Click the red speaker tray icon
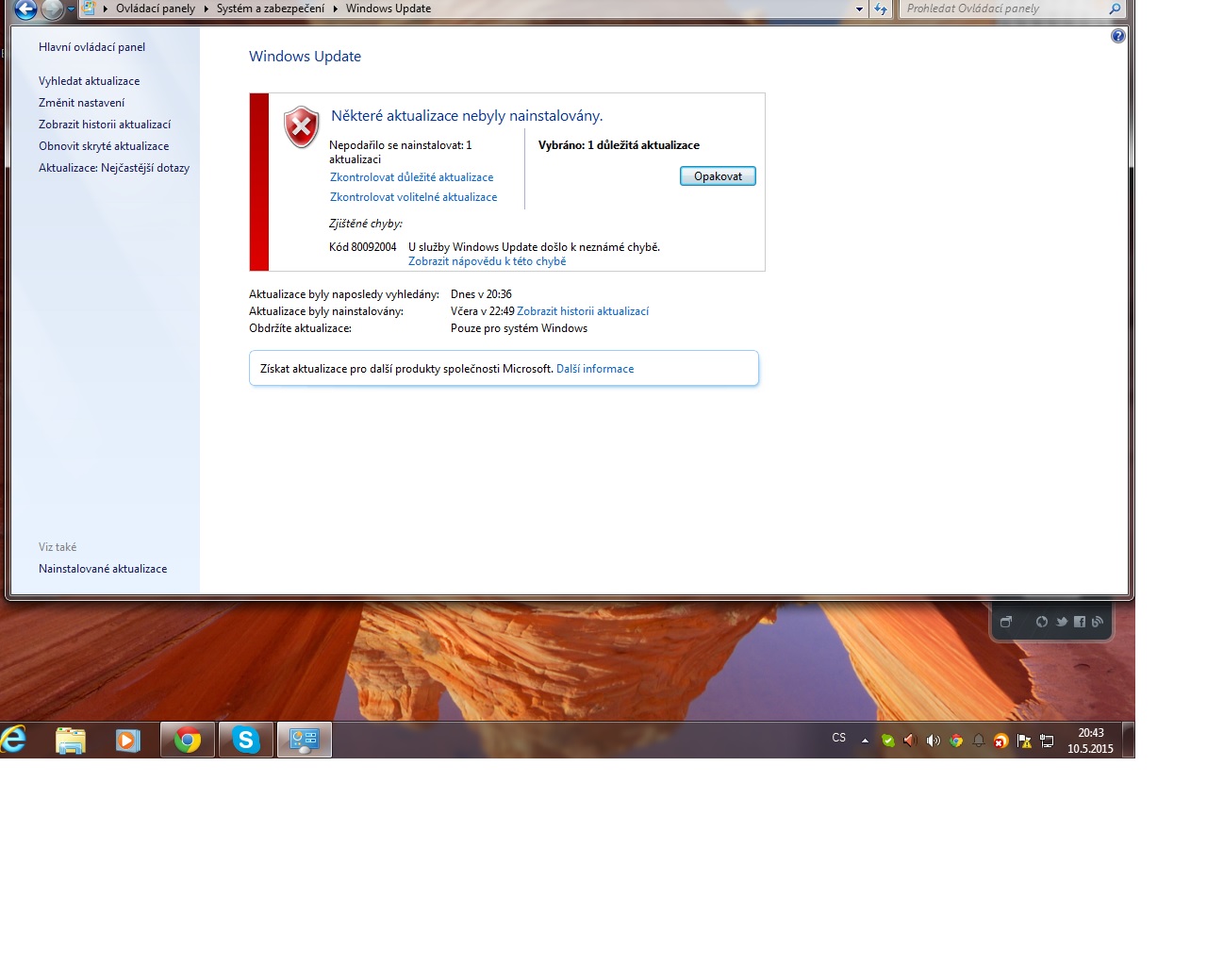 (910, 741)
